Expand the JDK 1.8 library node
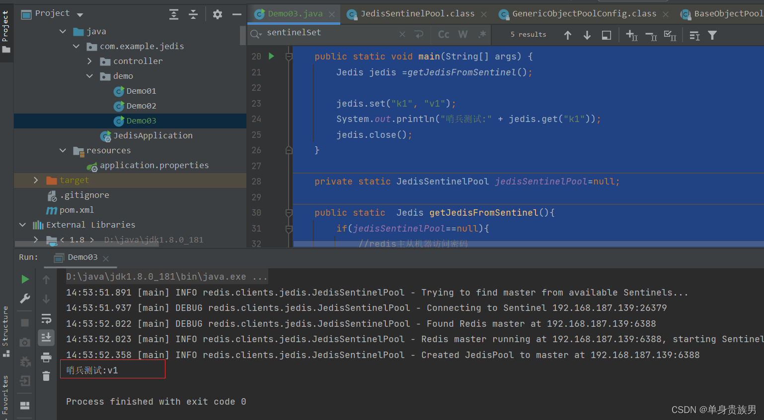Screen dimensions: 764x420 pos(36,240)
